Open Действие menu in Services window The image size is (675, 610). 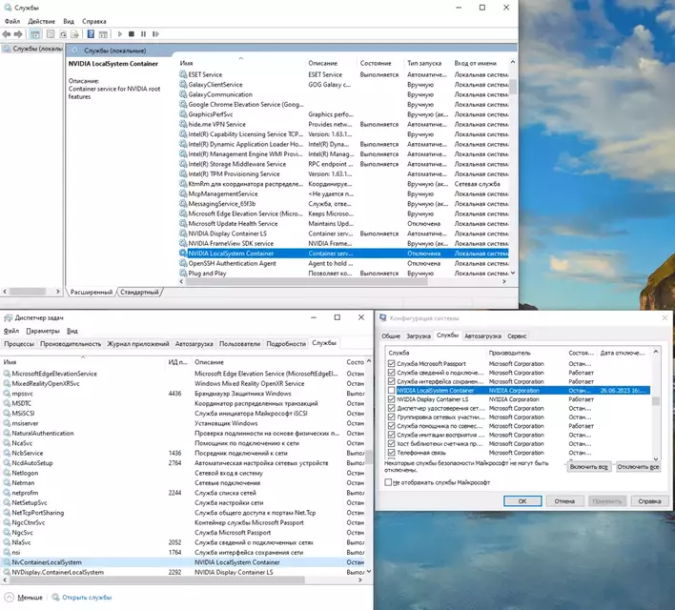[x=41, y=21]
